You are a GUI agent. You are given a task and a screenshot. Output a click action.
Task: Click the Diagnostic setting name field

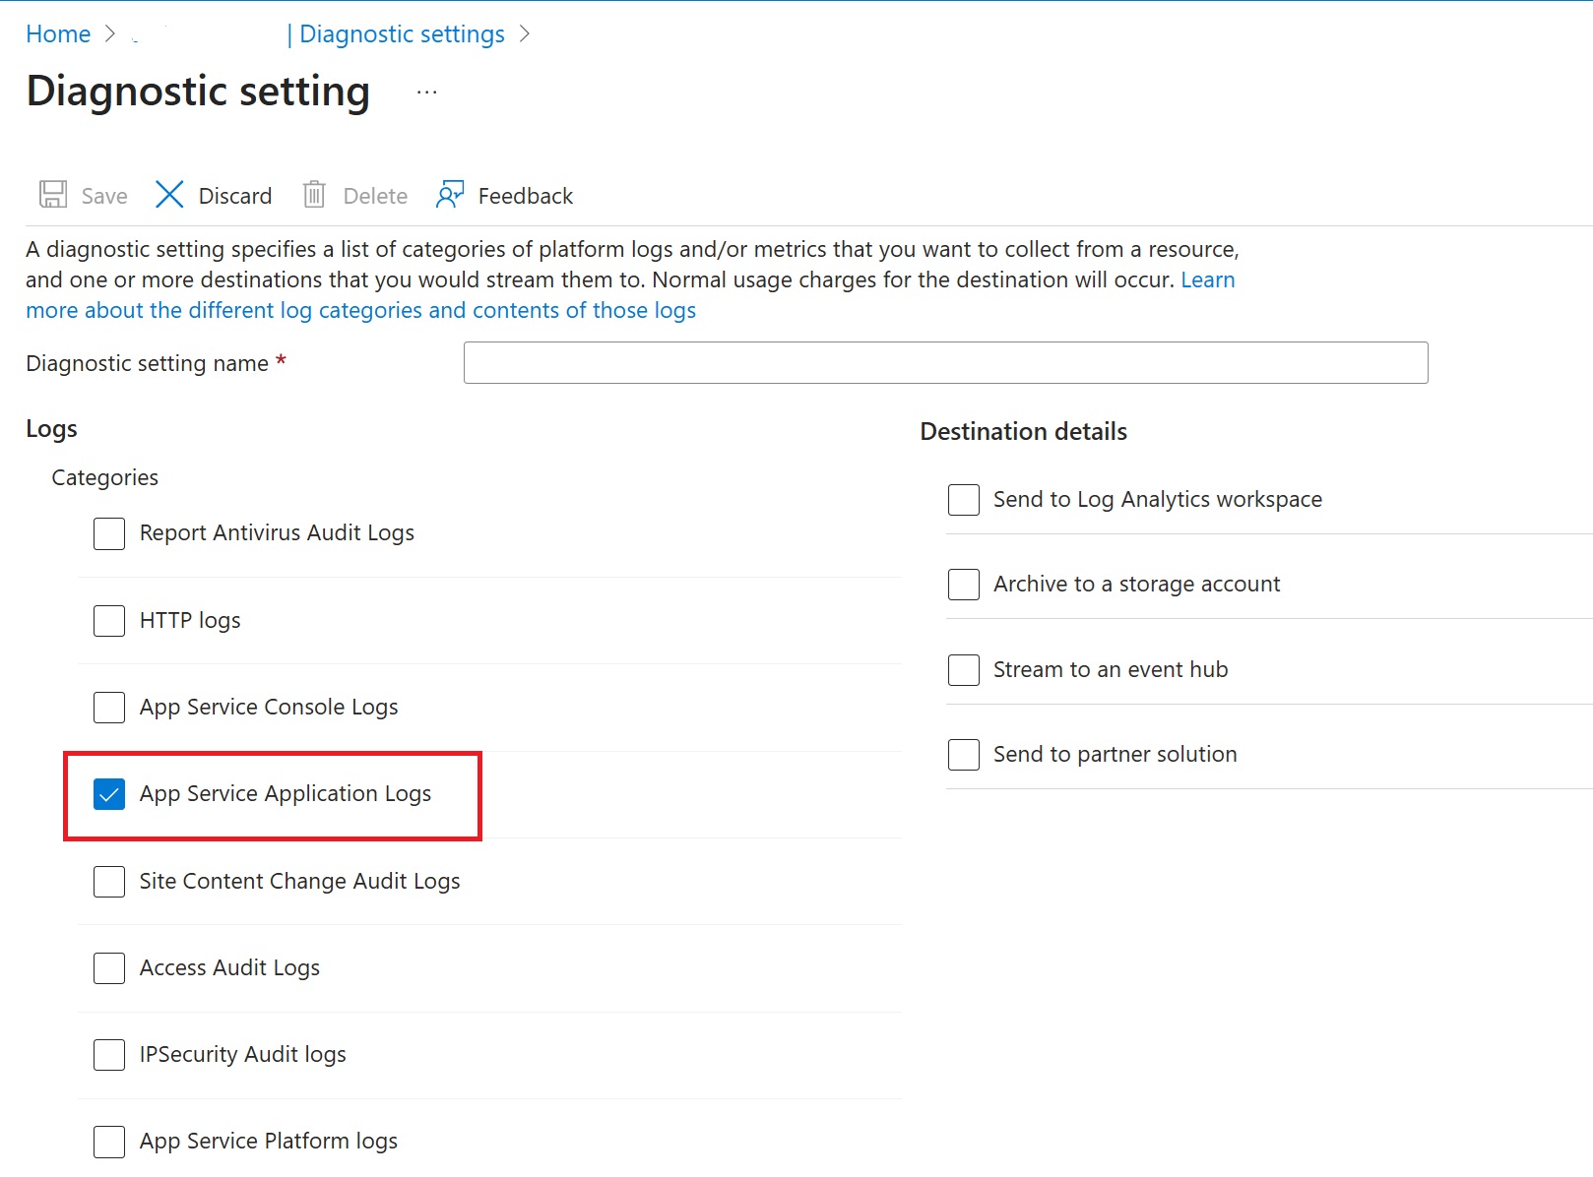point(944,362)
